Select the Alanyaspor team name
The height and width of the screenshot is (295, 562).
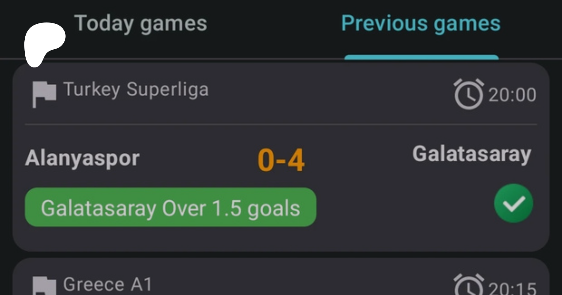(x=82, y=158)
